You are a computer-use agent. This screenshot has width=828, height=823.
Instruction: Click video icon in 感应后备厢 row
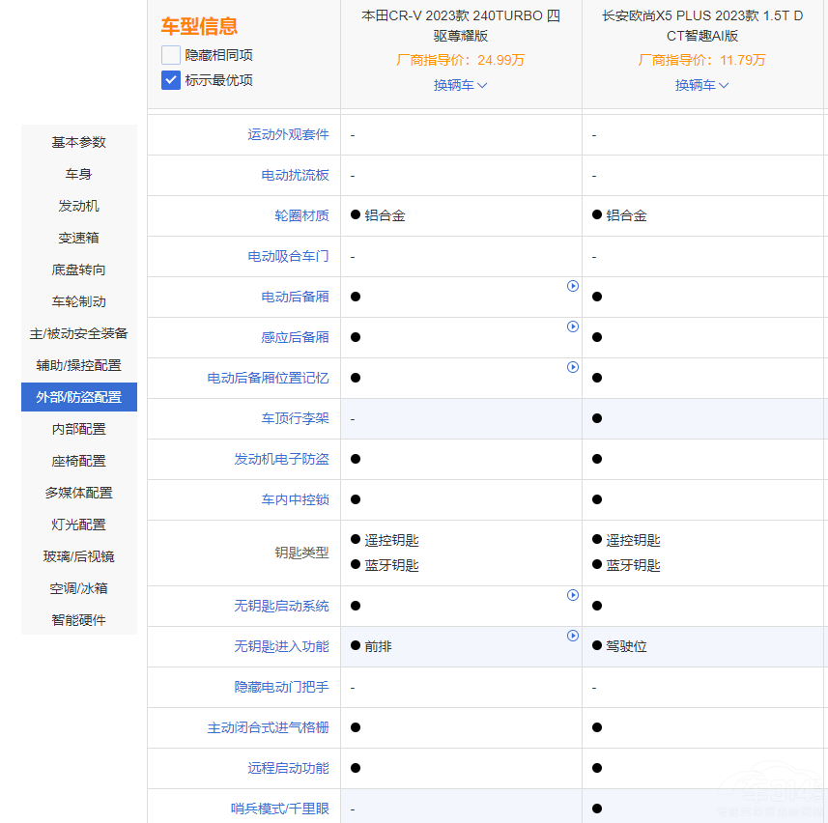572,326
